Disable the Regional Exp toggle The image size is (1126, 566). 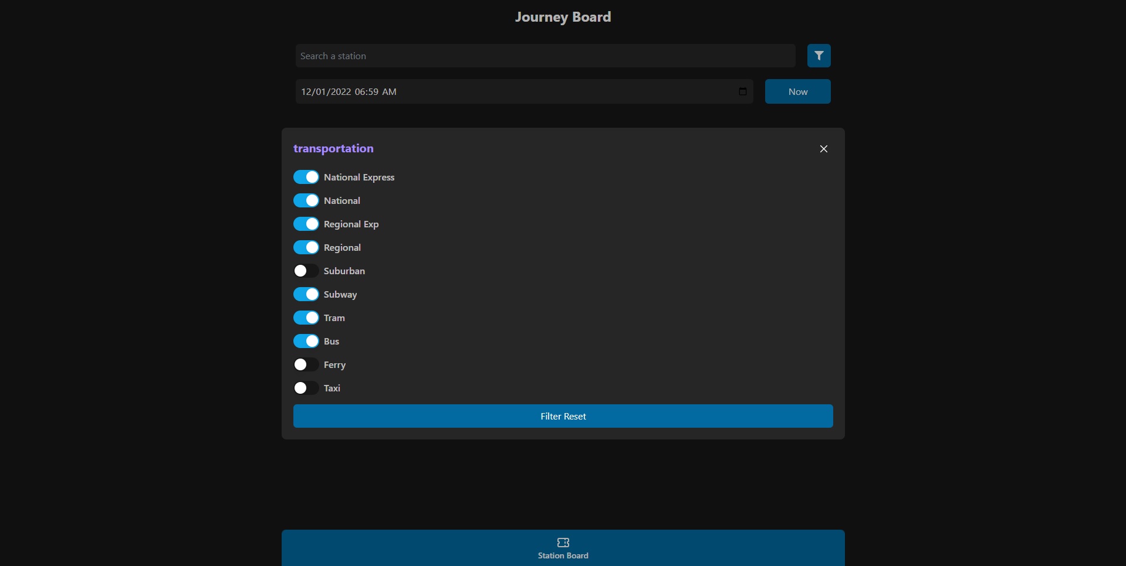pyautogui.click(x=306, y=224)
